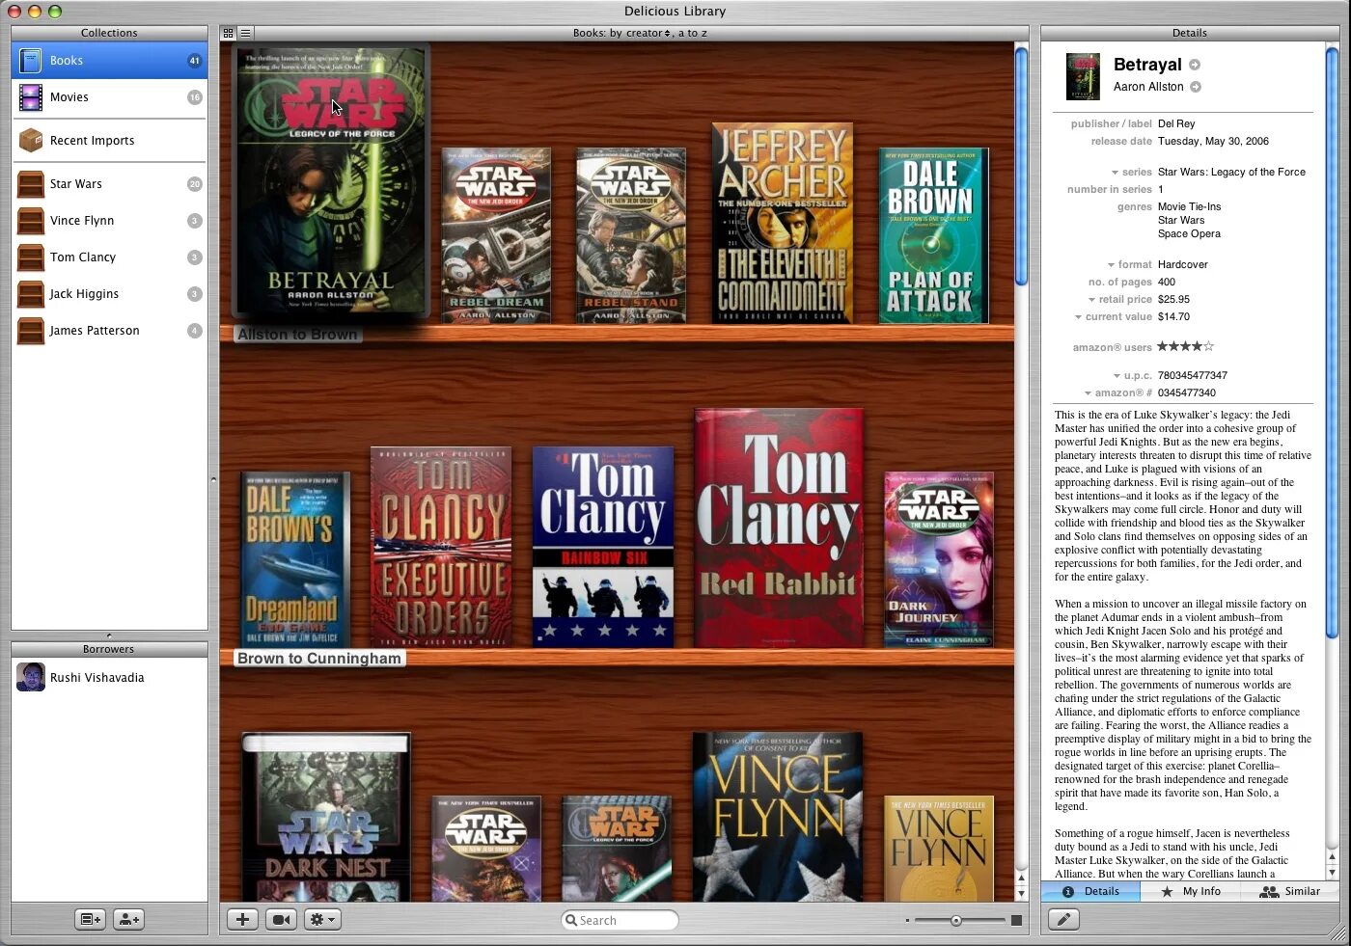1351x946 pixels.
Task: Select the Dark Journey cover
Action: [x=939, y=559]
